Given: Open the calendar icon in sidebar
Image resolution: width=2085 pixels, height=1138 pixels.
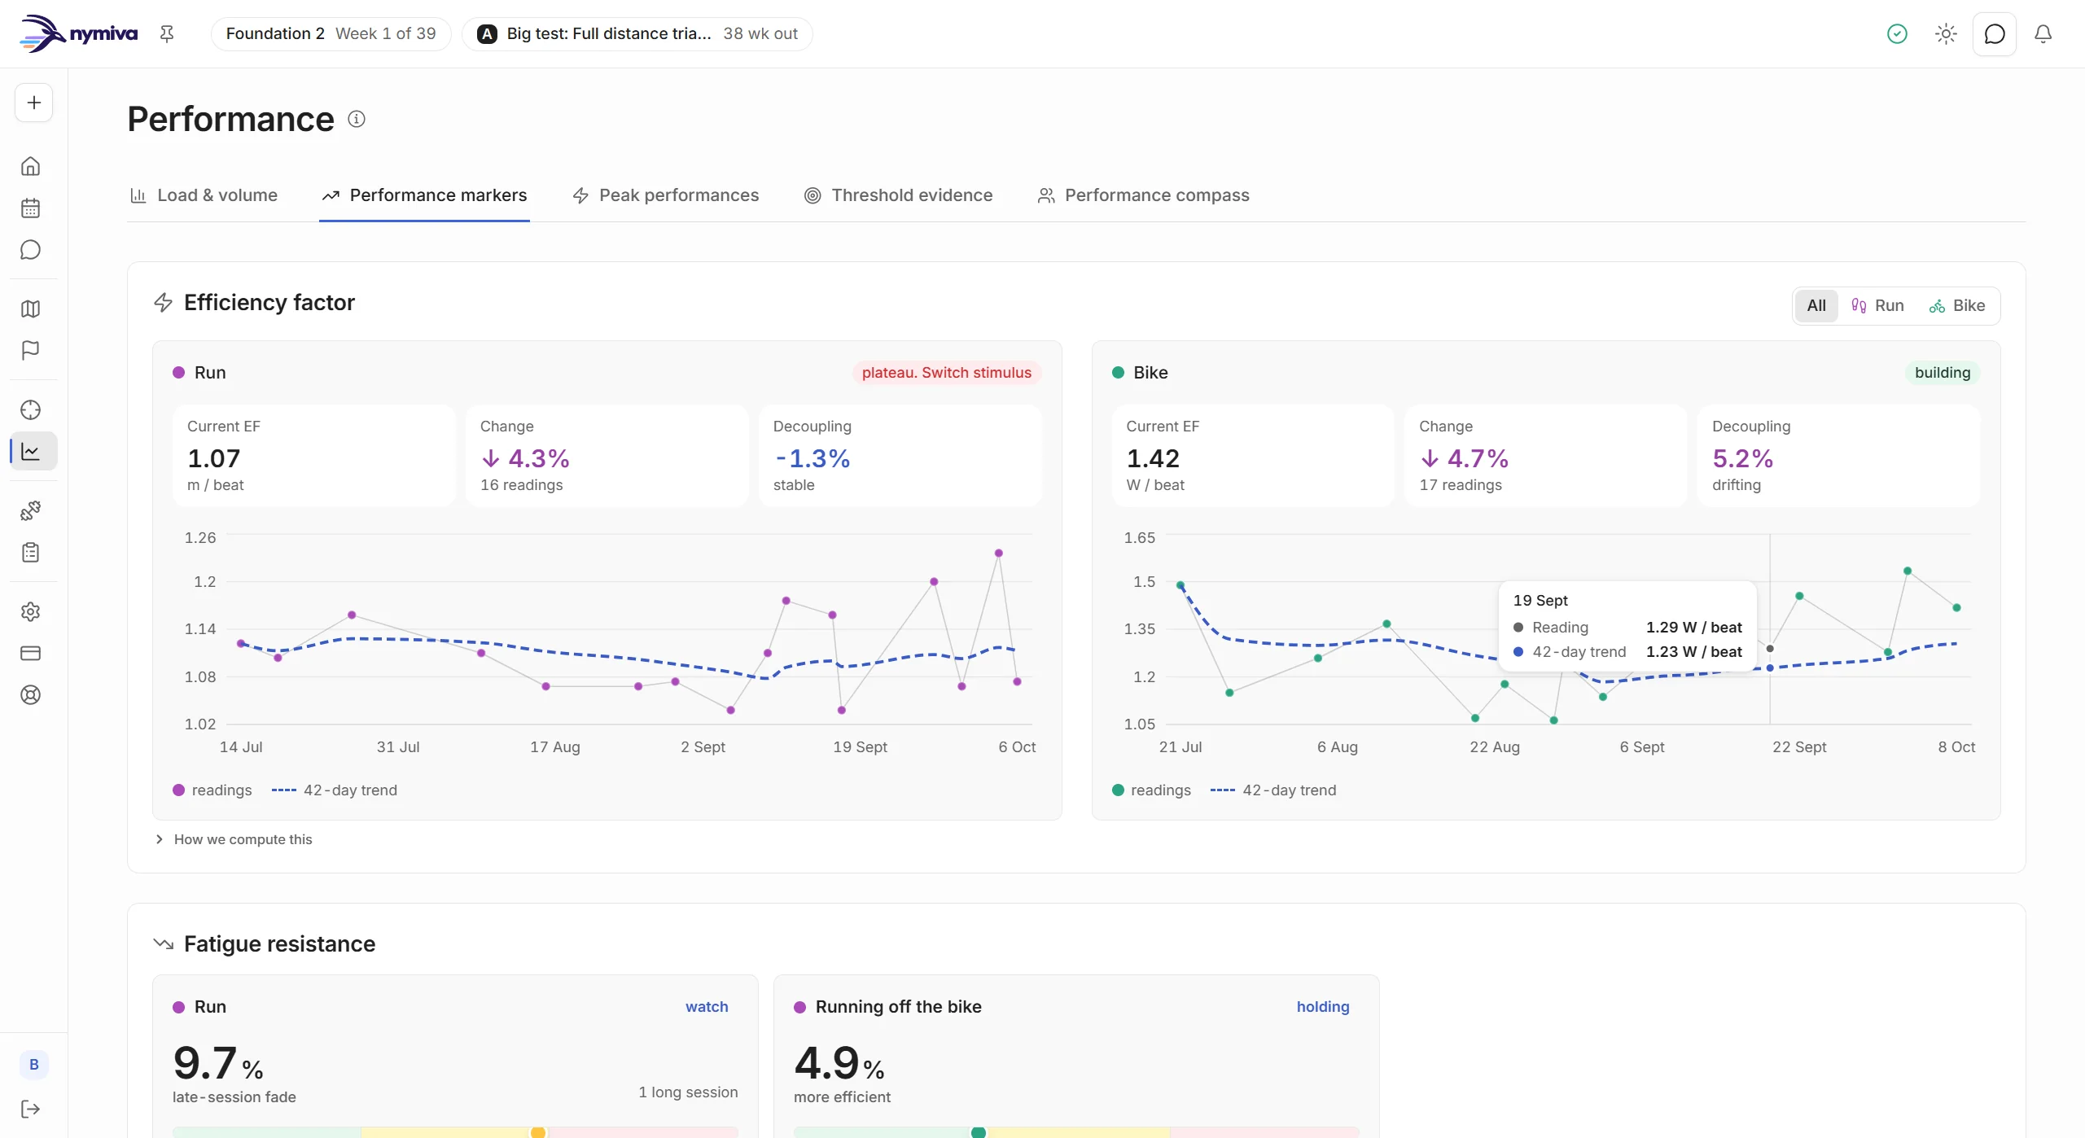Looking at the screenshot, I should click(x=30, y=208).
